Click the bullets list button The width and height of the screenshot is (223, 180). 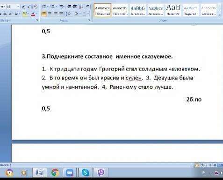tap(44, 7)
